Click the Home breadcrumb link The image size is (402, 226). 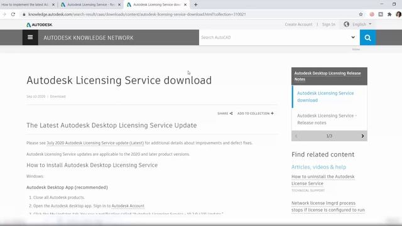(356, 49)
